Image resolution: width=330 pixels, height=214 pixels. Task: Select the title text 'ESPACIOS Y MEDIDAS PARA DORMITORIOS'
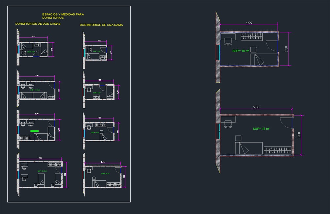[63, 16]
